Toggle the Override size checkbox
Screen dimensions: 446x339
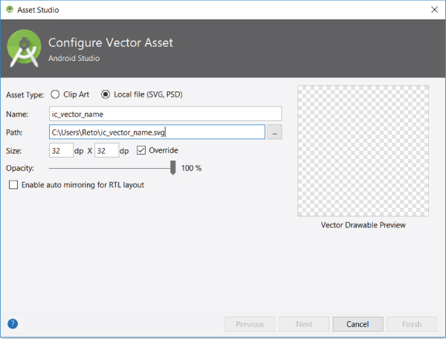pos(142,151)
